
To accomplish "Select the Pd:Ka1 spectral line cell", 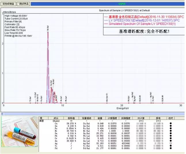I will tap(86, 148).
